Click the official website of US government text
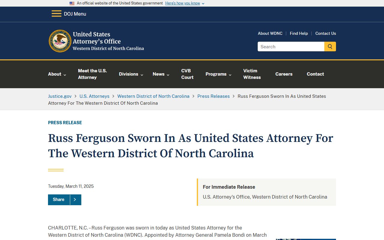The width and height of the screenshot is (384, 240). pyautogui.click(x=120, y=3)
